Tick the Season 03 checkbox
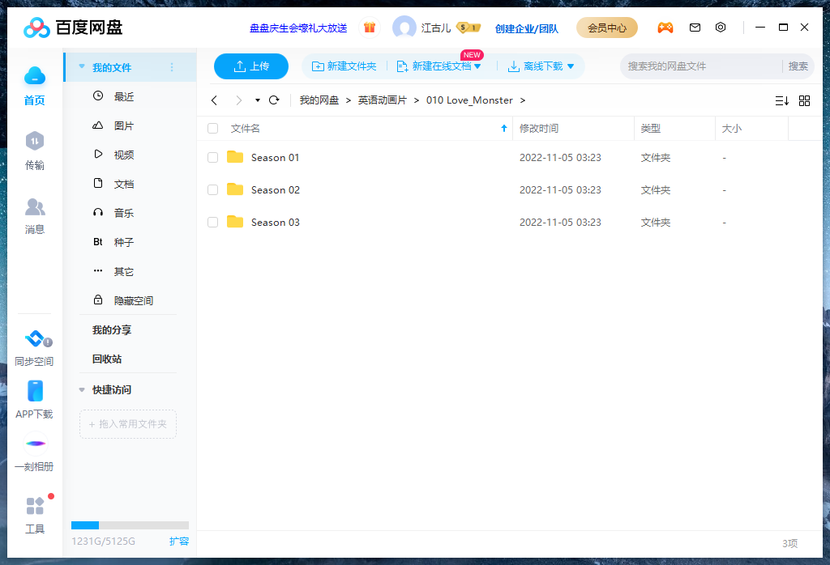This screenshot has height=565, width=830. [212, 222]
